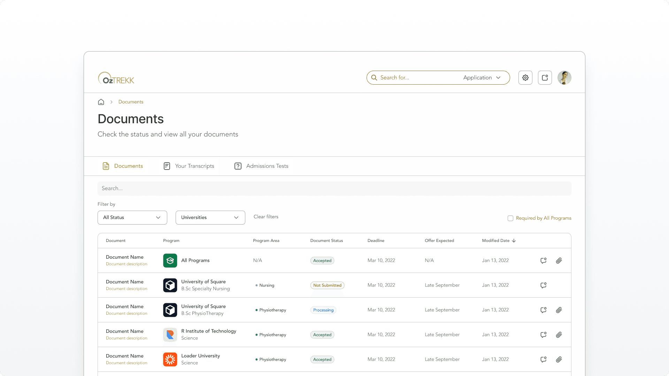
Task: Open the user profile avatar
Action: click(564, 78)
